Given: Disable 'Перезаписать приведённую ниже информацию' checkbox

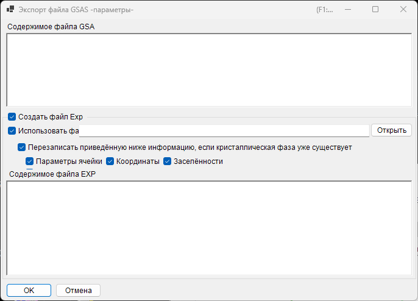Looking at the screenshot, I should click(x=21, y=147).
